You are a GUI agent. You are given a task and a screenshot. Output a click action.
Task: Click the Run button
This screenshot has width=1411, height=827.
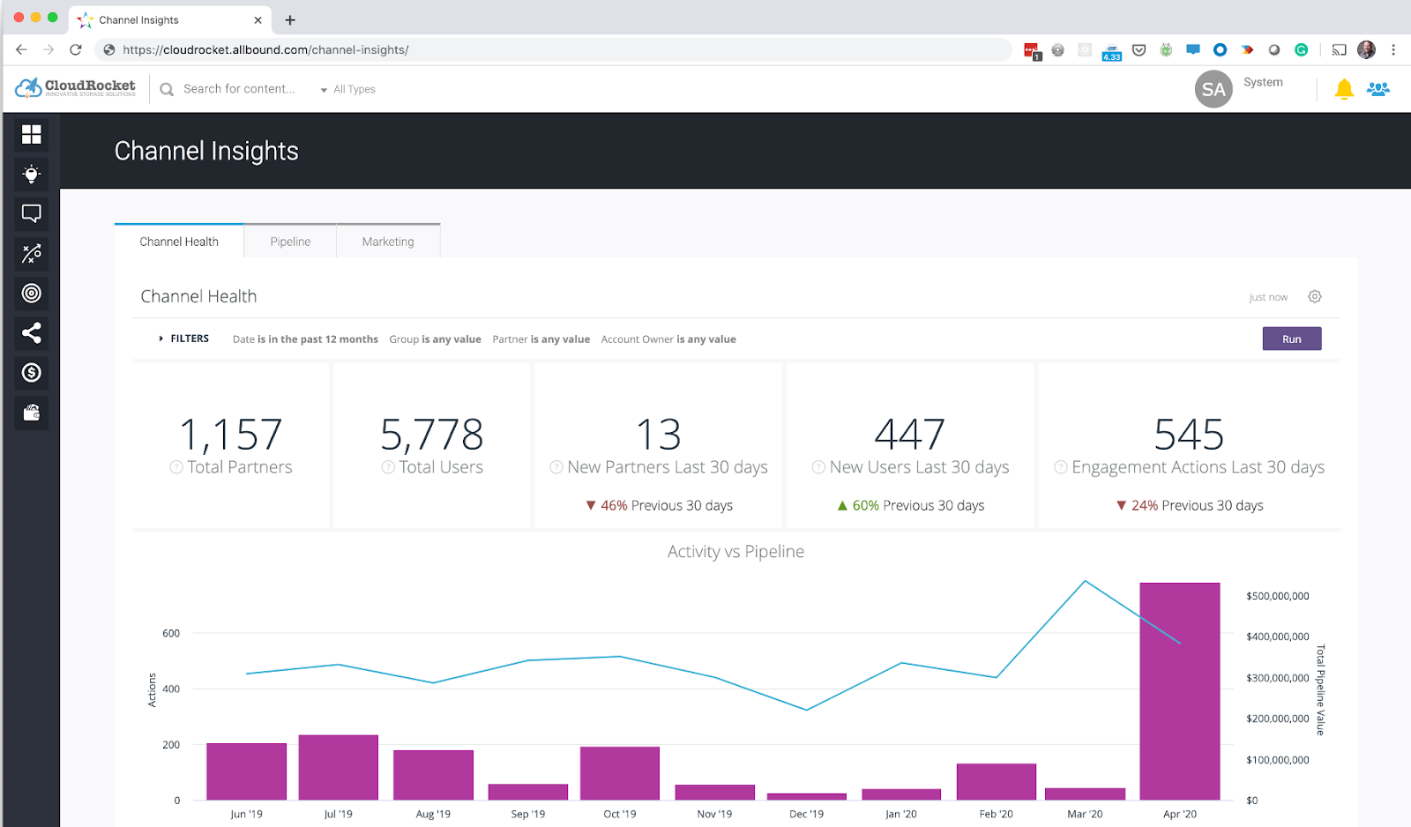[1291, 339]
